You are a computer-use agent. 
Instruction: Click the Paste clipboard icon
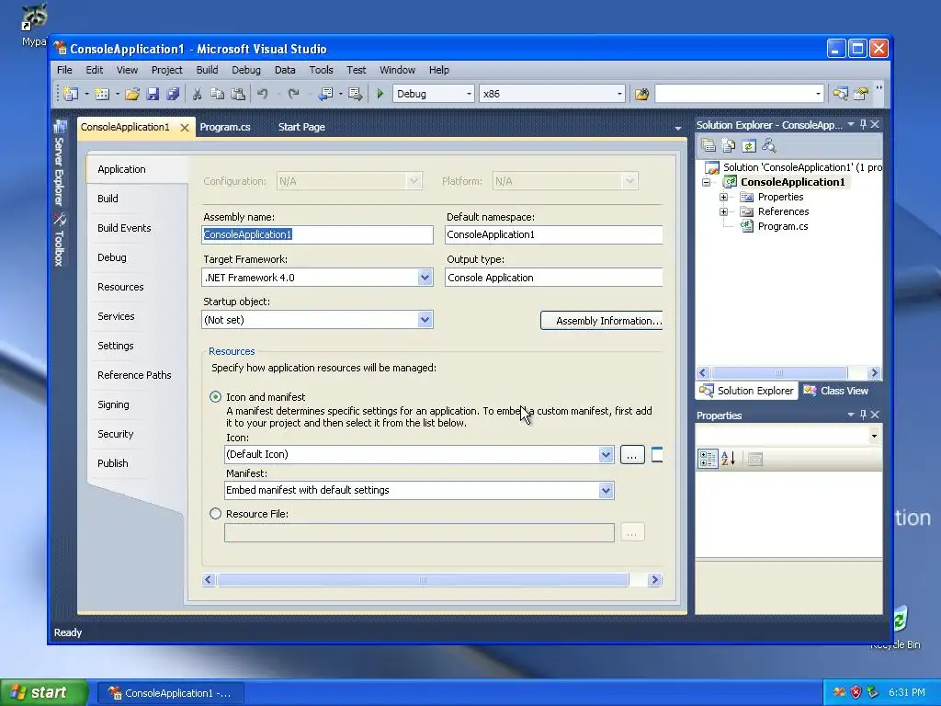[x=238, y=94]
